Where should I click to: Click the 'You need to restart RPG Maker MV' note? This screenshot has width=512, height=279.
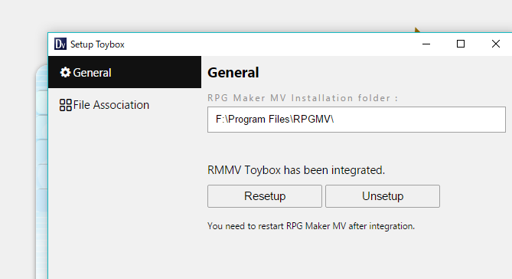tap(311, 226)
